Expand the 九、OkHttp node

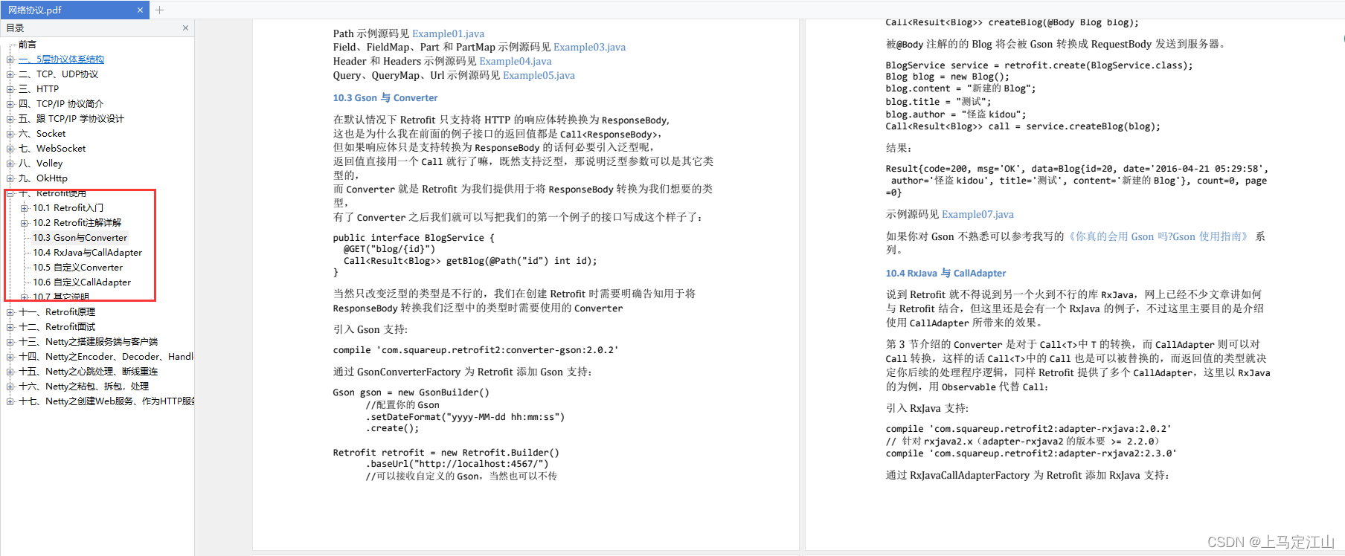click(x=10, y=178)
